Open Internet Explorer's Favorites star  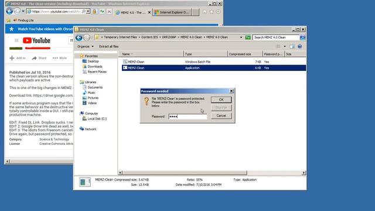pos(212,12)
